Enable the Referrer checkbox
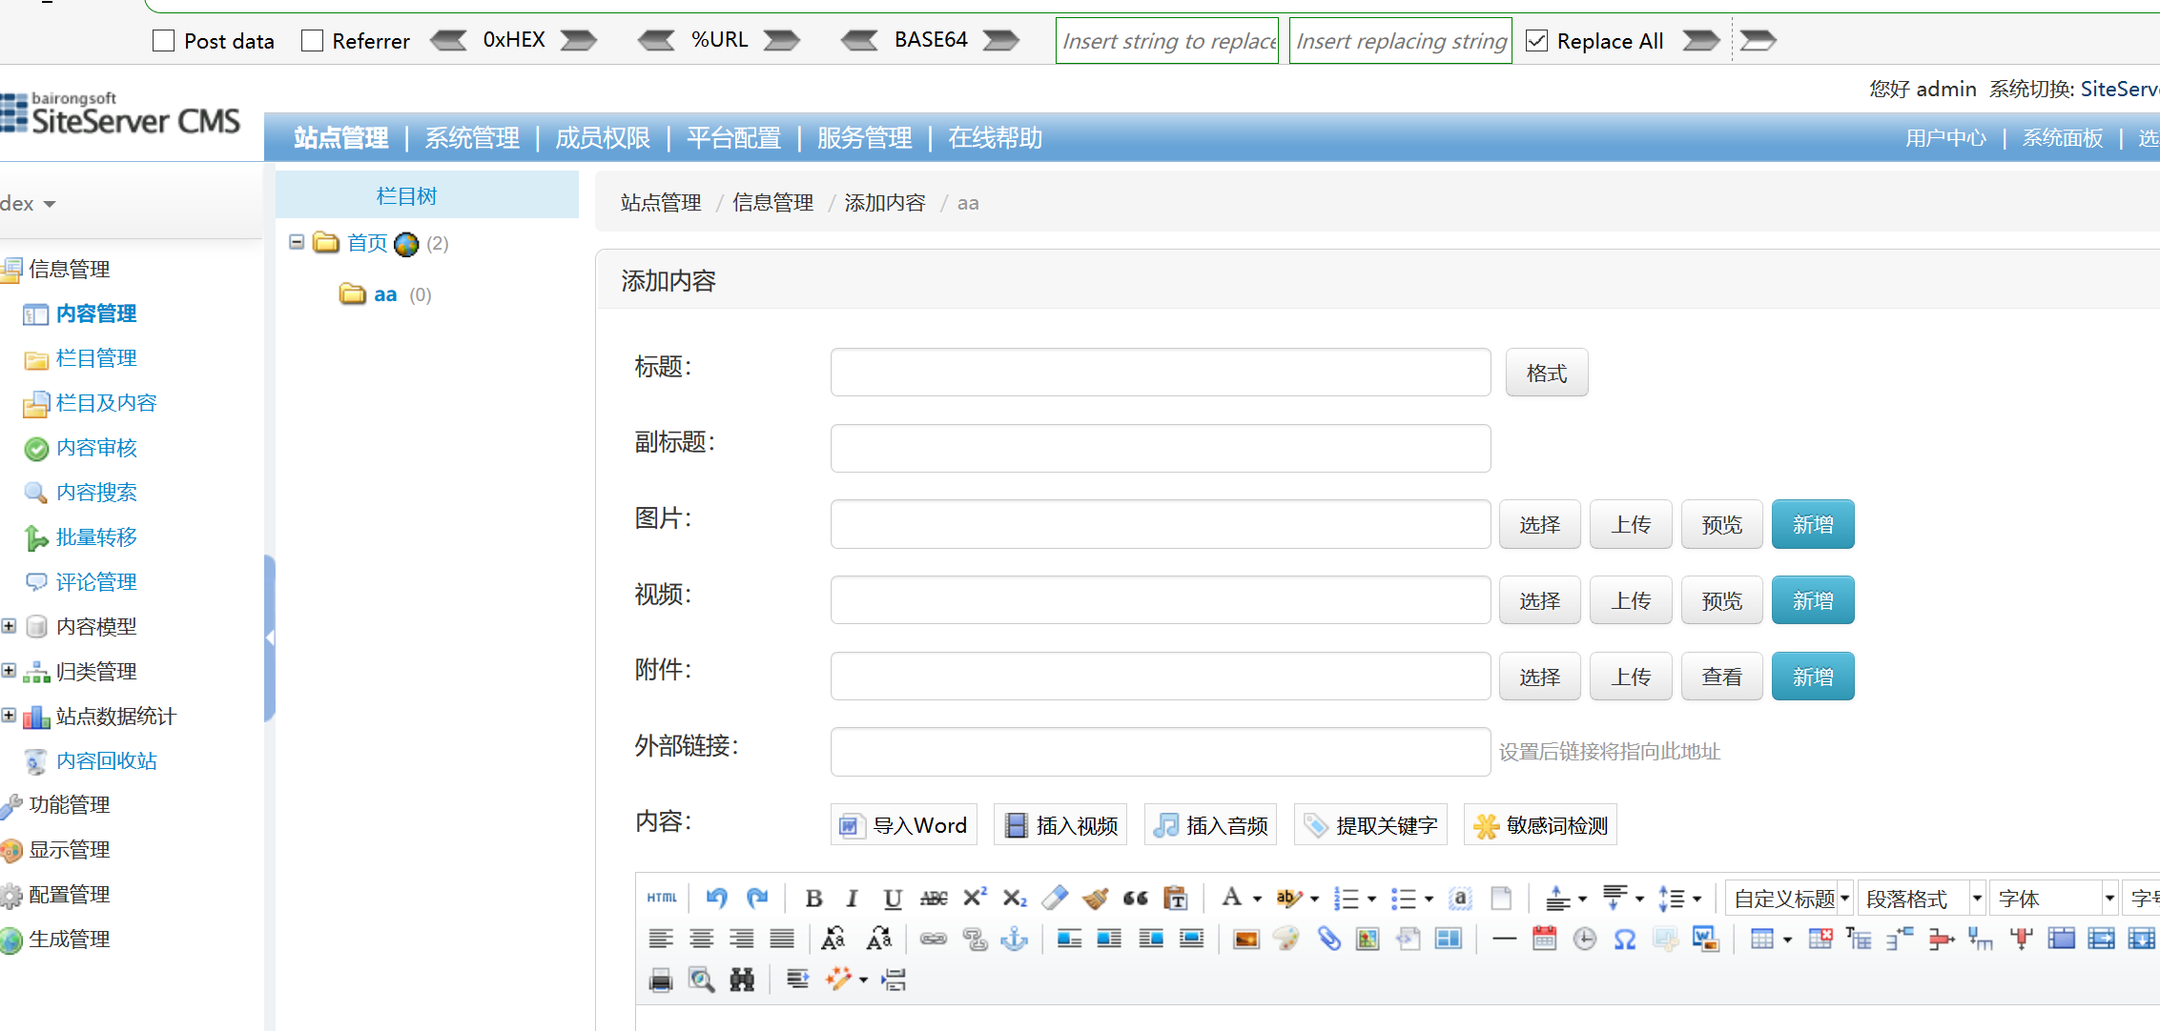This screenshot has width=2160, height=1031. pos(312,41)
